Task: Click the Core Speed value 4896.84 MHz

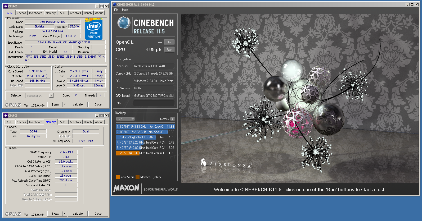Action: tap(37, 71)
